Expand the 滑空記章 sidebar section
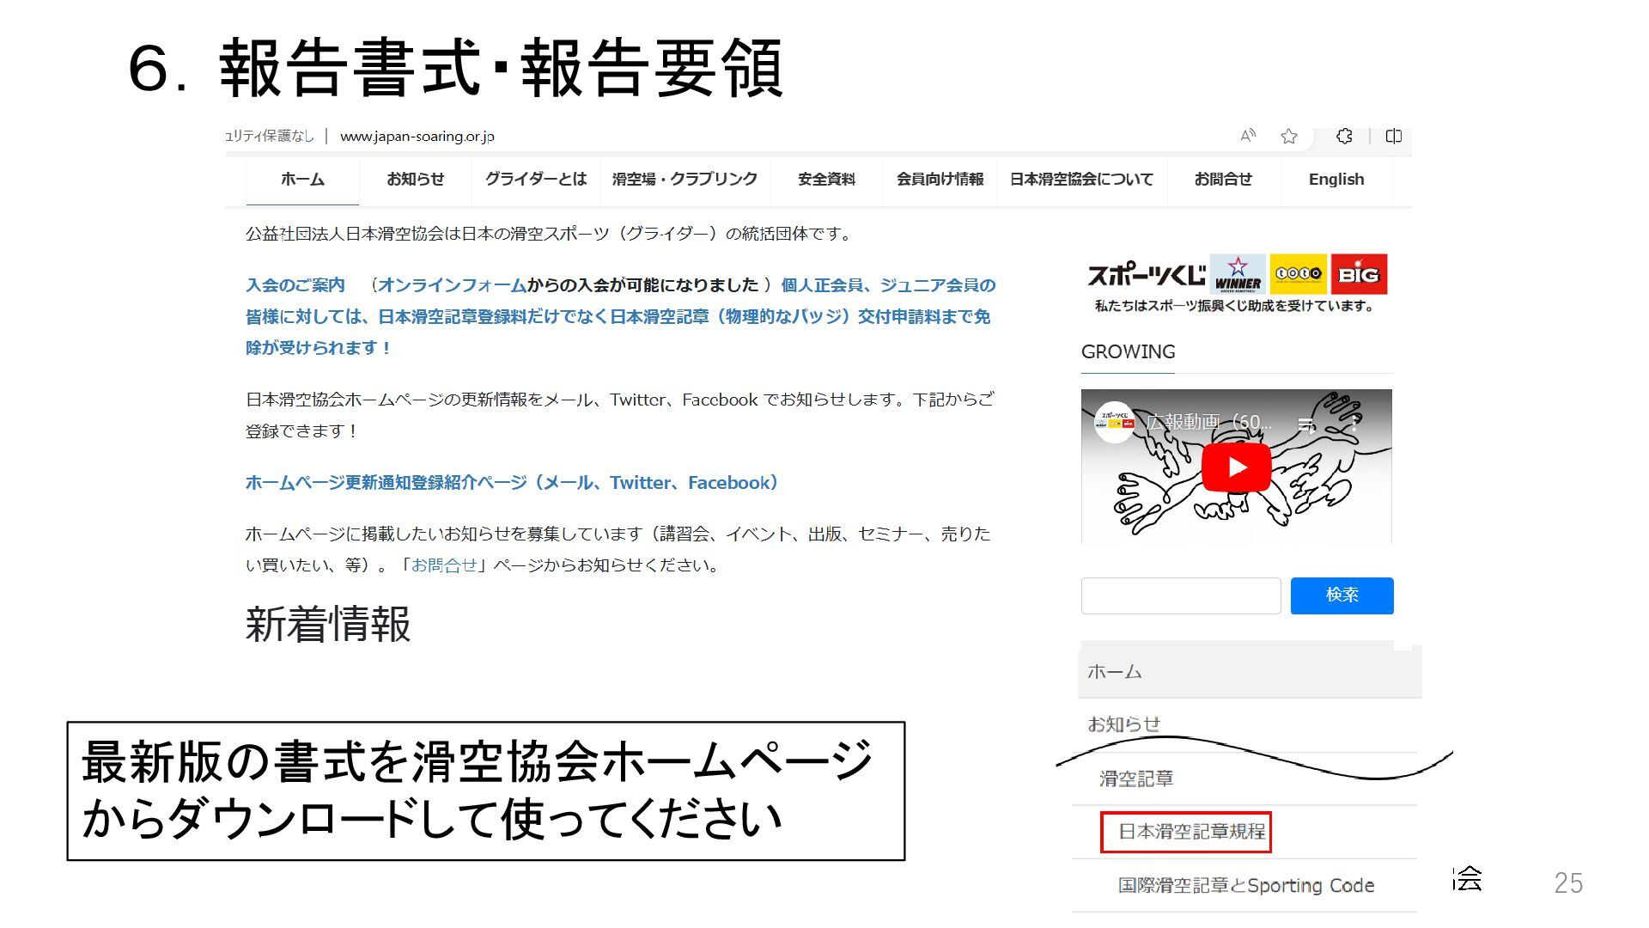The image size is (1649, 928). pos(1135,778)
